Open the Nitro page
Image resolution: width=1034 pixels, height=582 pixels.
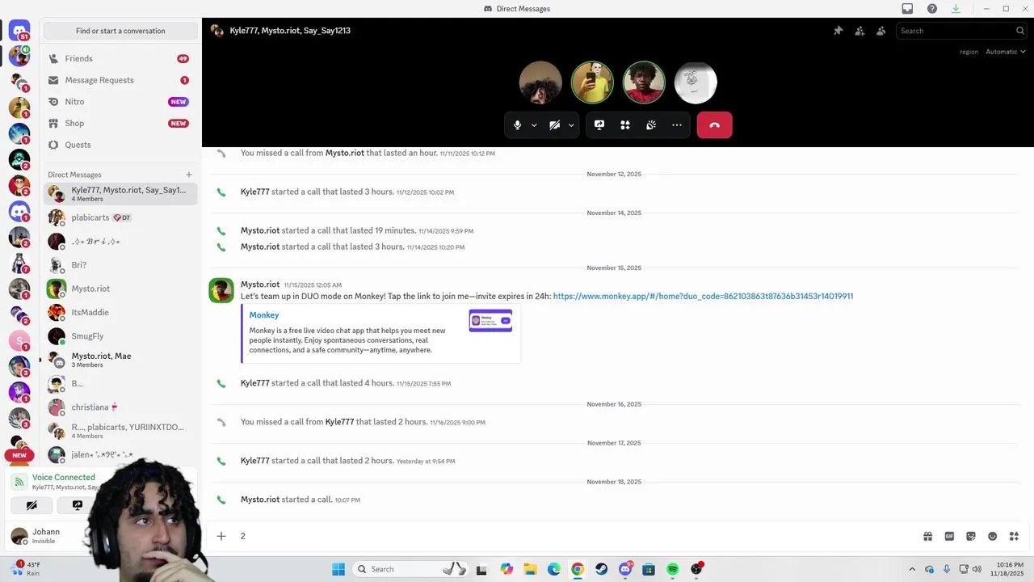[x=120, y=102]
